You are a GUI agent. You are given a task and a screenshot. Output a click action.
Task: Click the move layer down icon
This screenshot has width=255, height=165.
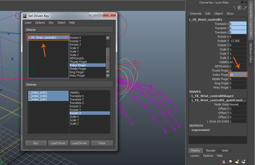(x=230, y=162)
